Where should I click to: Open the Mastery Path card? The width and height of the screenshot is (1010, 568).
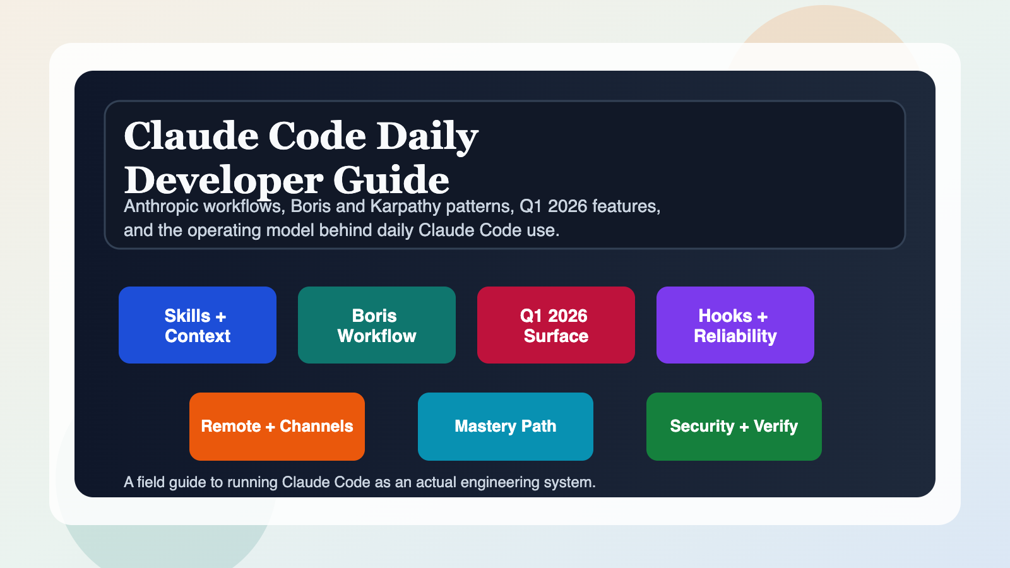506,427
